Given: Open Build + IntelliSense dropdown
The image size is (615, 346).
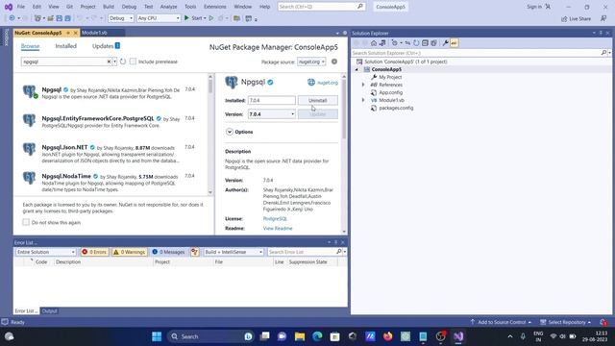Looking at the screenshot, I should click(x=234, y=252).
